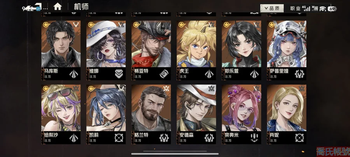Select the 肖妮 character card
The image size is (350, 157).
pyautogui.click(x=287, y=114)
